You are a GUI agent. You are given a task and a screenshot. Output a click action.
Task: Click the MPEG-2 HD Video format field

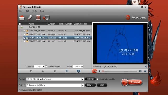click(x=55, y=79)
